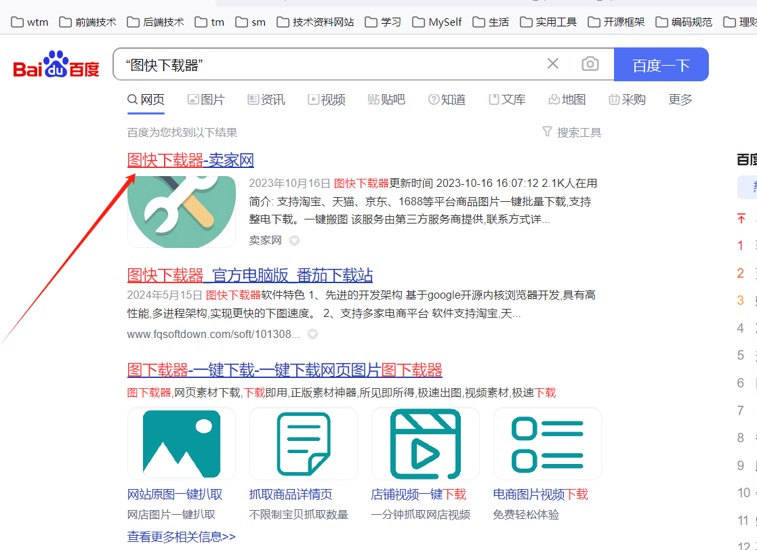
Task: Click the mountain picture icon card
Action: tap(182, 444)
